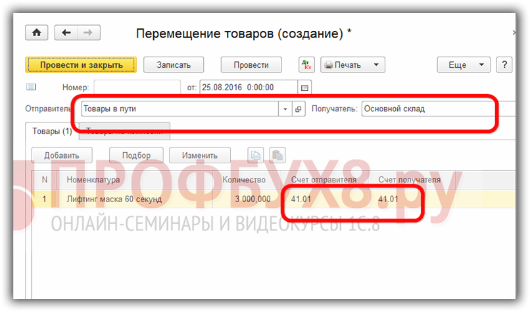530x312 pixels.
Task: Switch to the Товары (1) tab
Action: pyautogui.click(x=52, y=132)
